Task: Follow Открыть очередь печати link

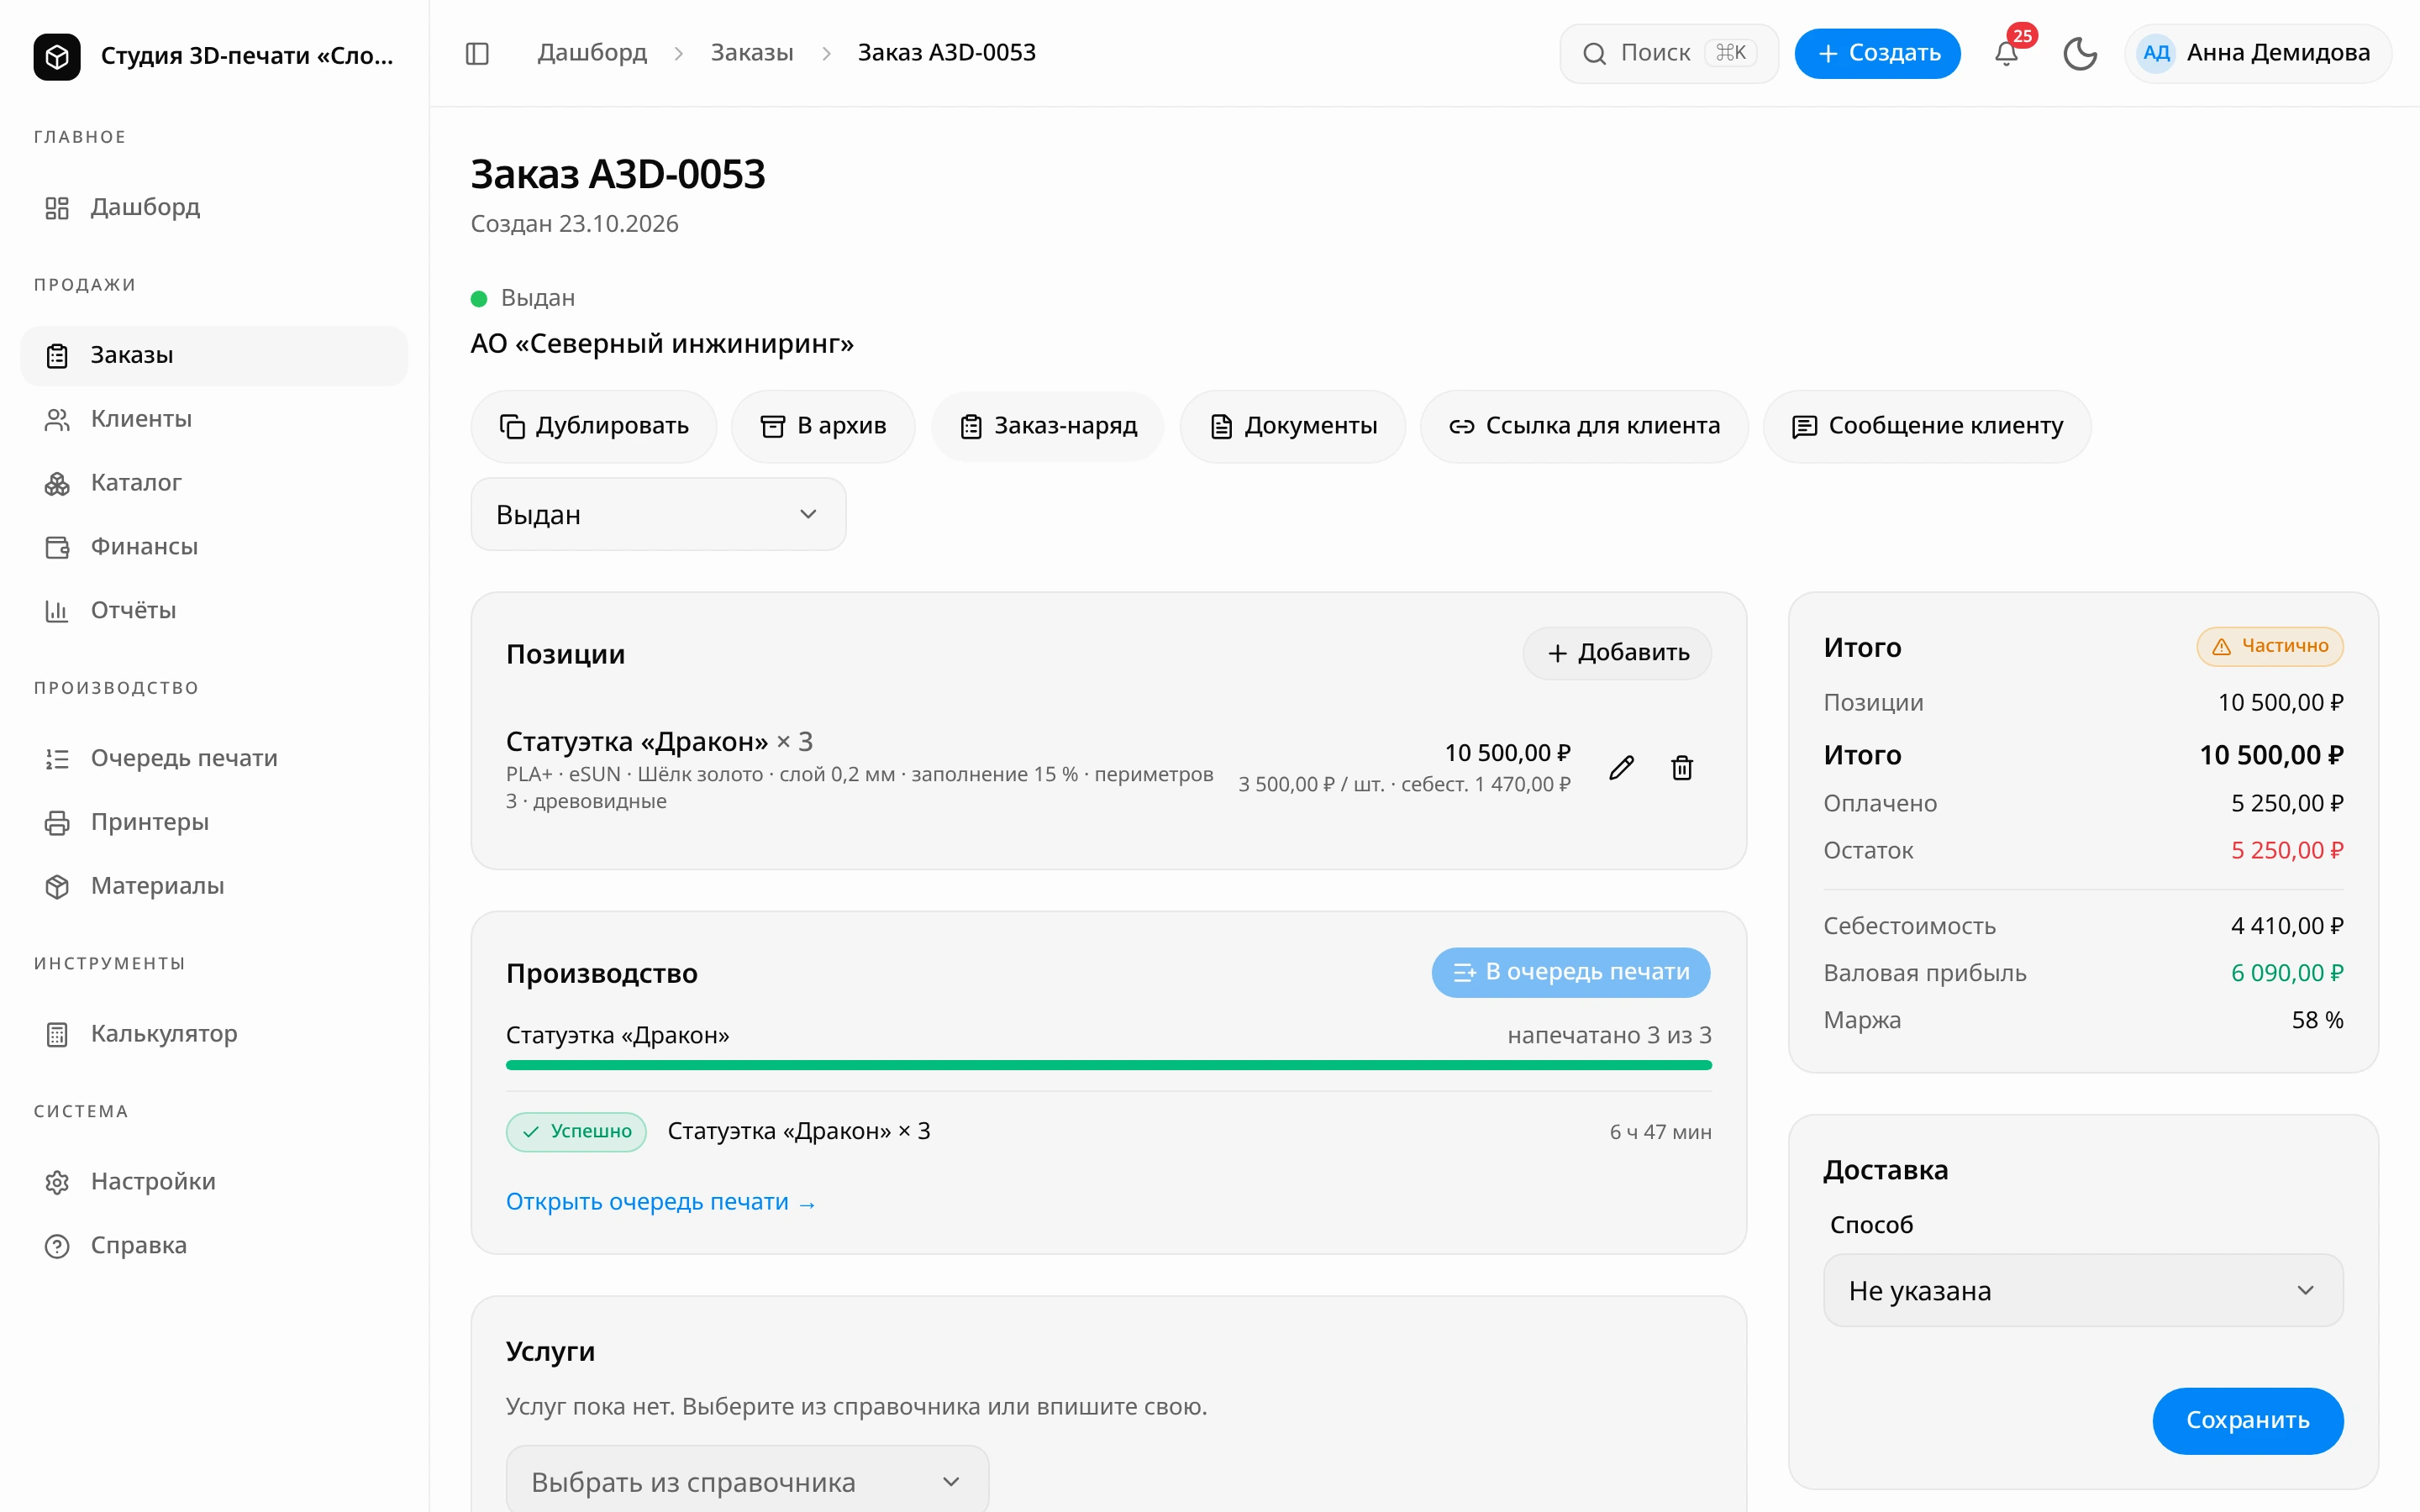Action: [x=661, y=1202]
